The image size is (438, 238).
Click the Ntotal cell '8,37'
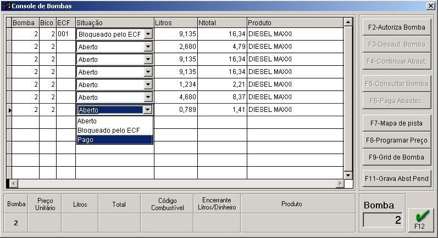(223, 97)
